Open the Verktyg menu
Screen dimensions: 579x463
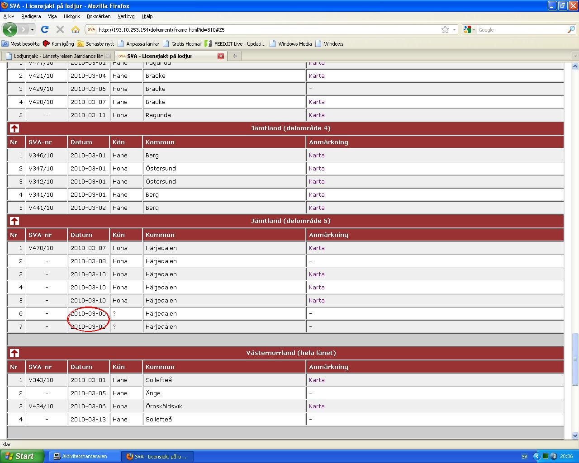point(126,16)
